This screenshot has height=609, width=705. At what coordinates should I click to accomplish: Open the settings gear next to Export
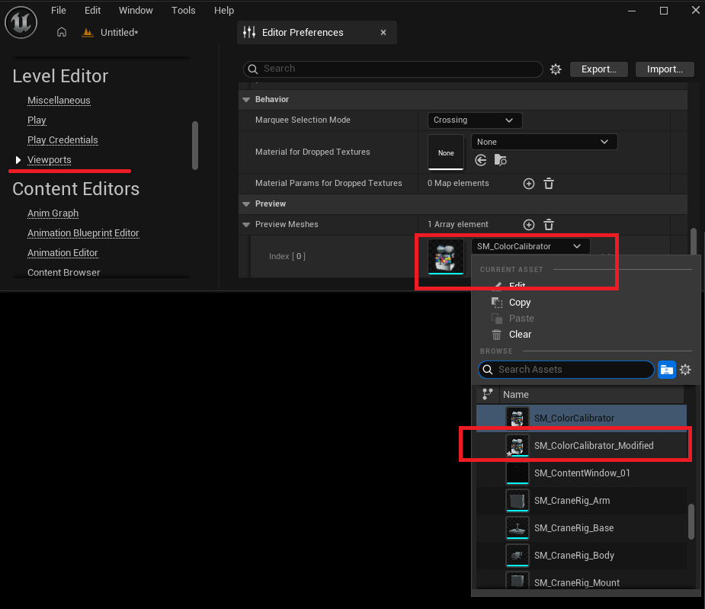[x=556, y=69]
